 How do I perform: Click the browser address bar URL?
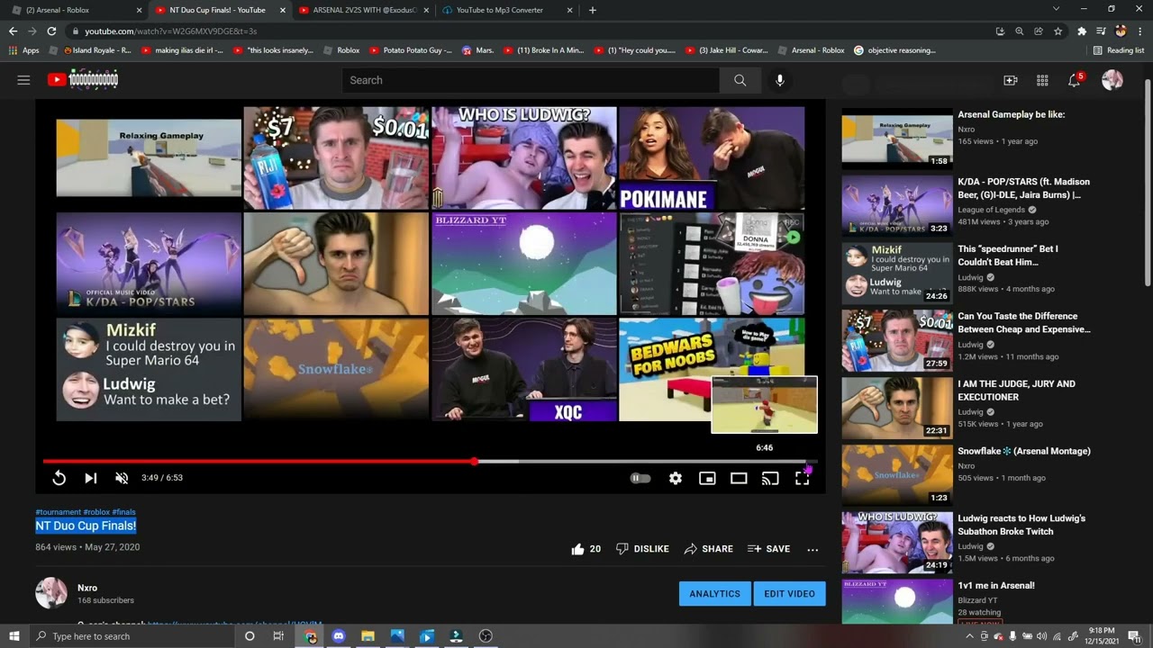171,31
